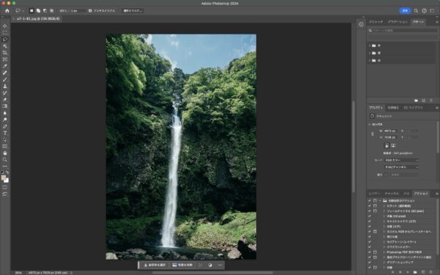Click the foreground color swatch
Screen dimensions: 440x275
(x=4, y=177)
